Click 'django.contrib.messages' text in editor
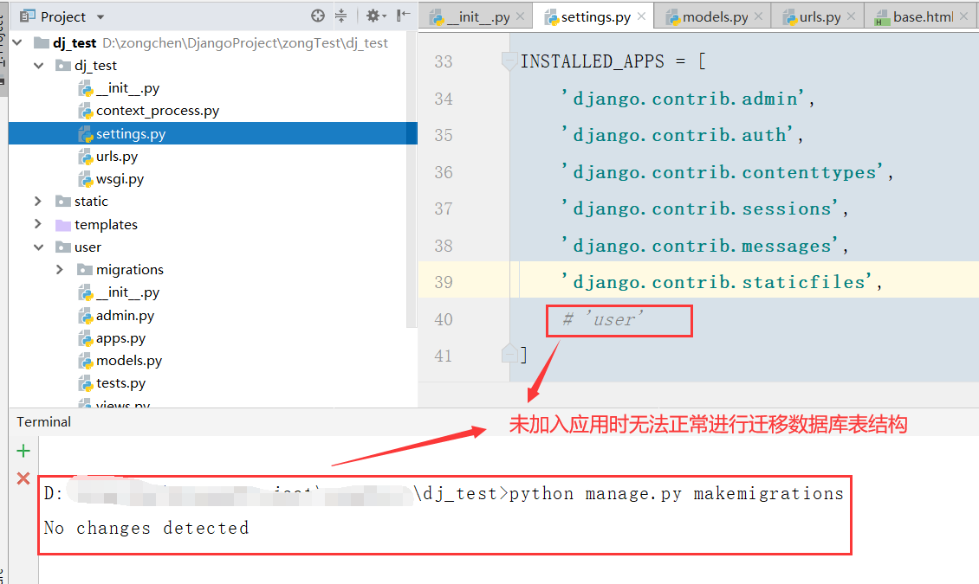The image size is (979, 584). click(x=703, y=246)
